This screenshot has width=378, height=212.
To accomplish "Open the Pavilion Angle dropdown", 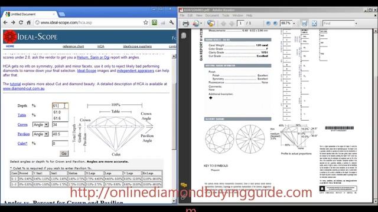I will tap(41, 134).
